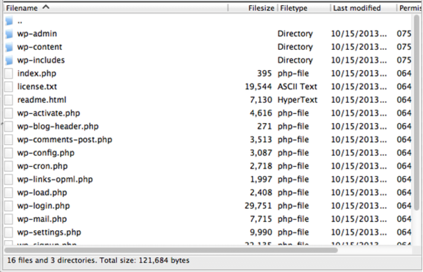Select wp-settings.php file name

click(49, 232)
